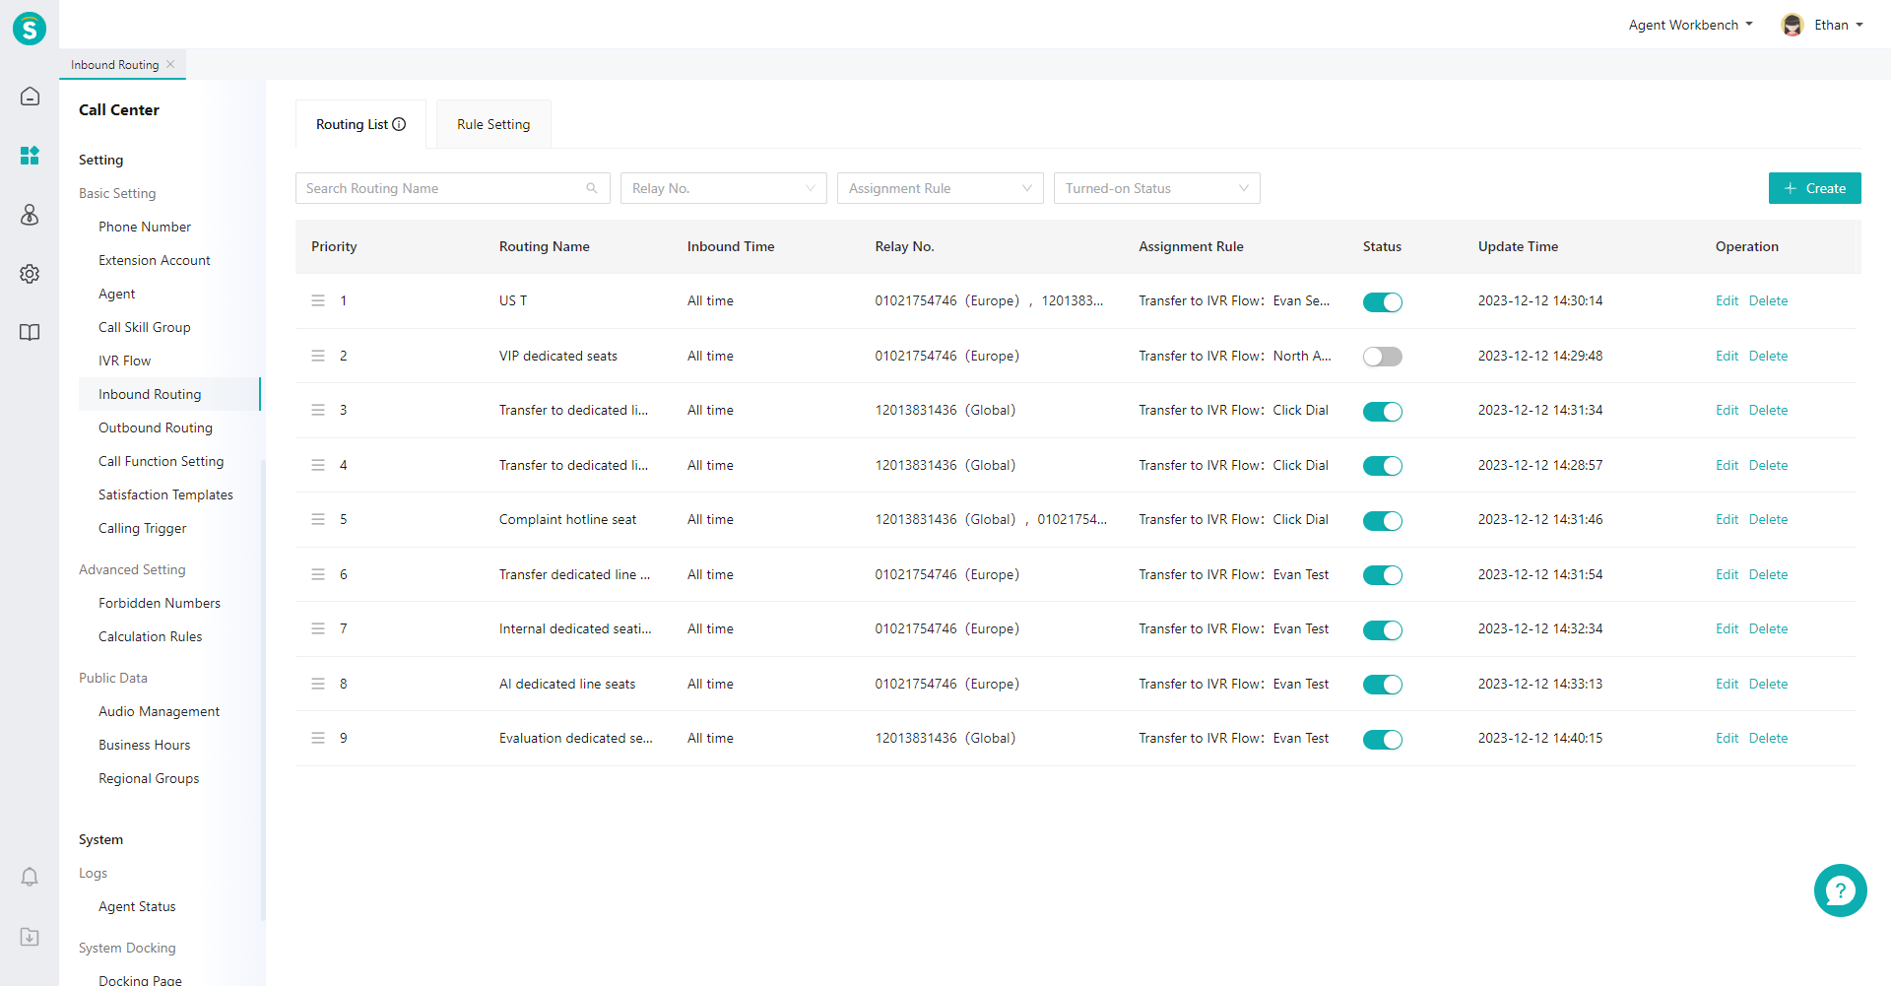Grab the drag handle for priority 3 row
This screenshot has width=1891, height=986.
(318, 410)
